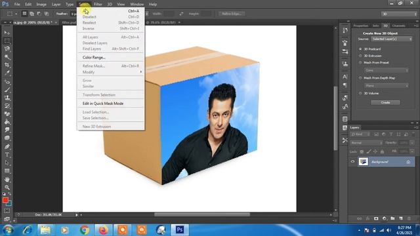The height and width of the screenshot is (236, 420).
Task: Hide the Background layer eye icon
Action: pyautogui.click(x=352, y=162)
